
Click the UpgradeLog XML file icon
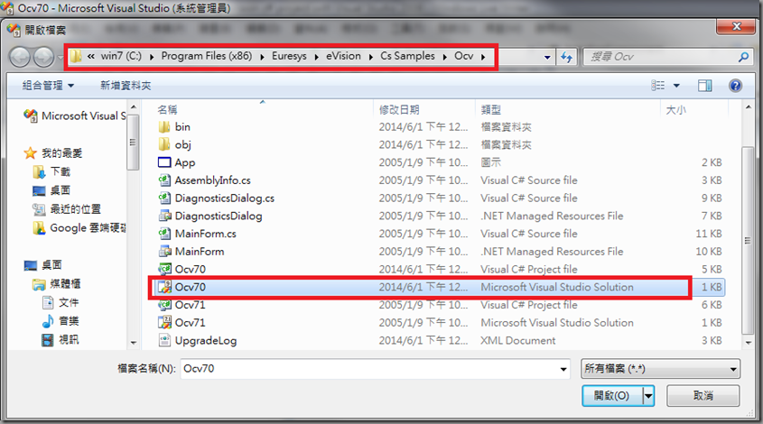point(164,340)
